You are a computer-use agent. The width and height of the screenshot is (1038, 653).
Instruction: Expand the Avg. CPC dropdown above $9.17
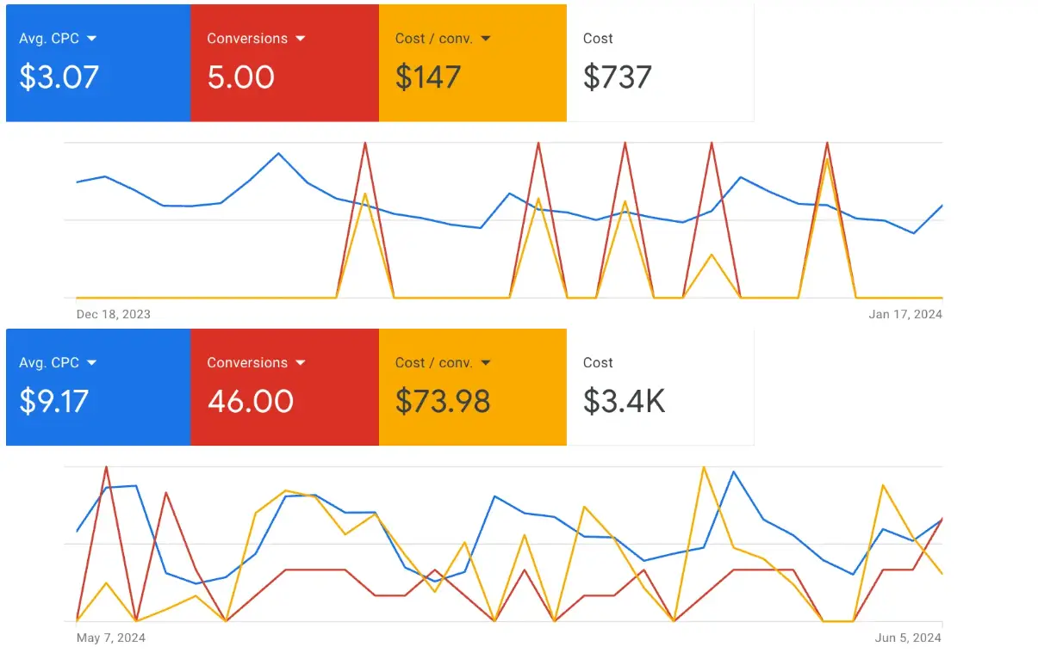(x=92, y=363)
